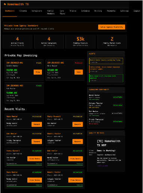This screenshot has height=193, width=143.
Task: Click documentation progress bar on completed Rusty Russell visit
Action: 24,165
